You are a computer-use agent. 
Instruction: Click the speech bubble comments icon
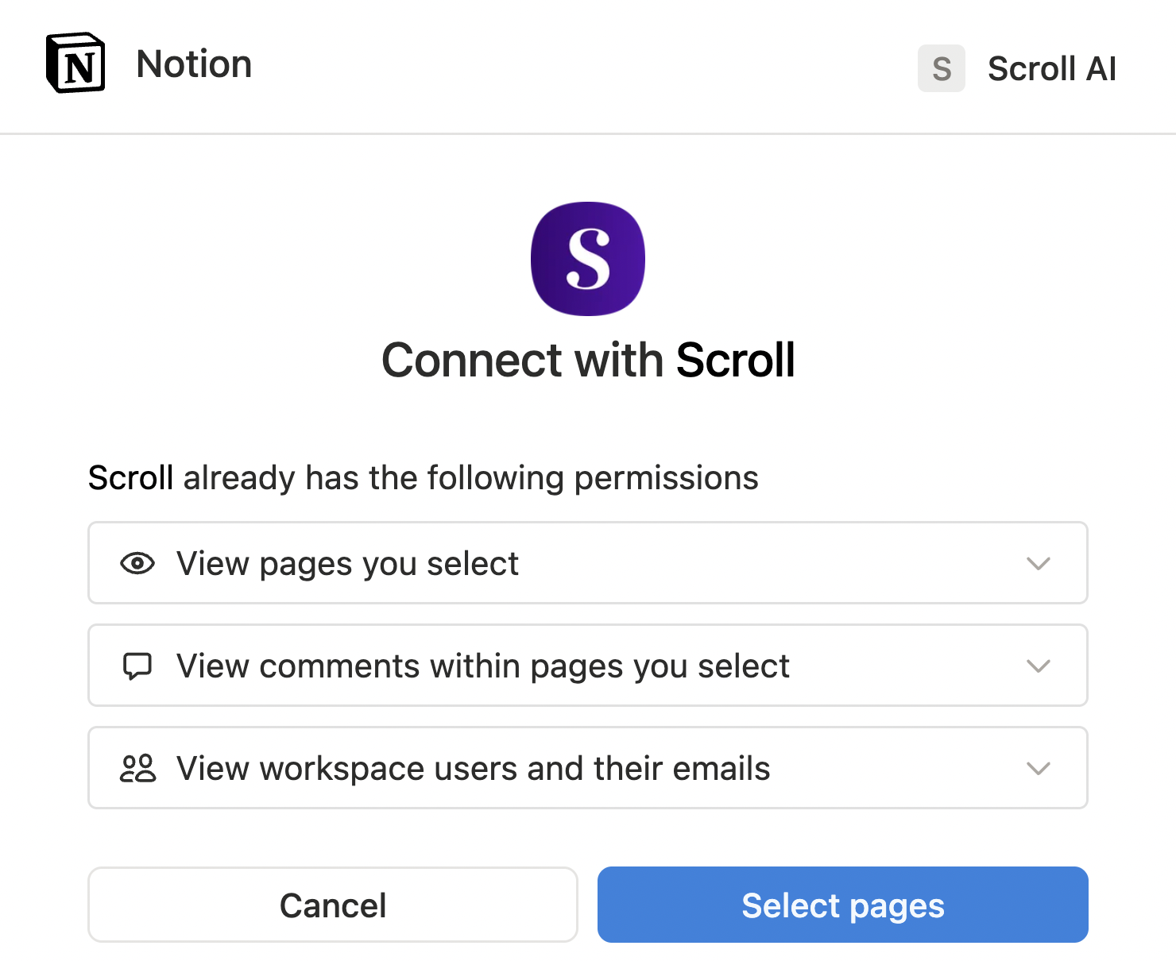pos(137,666)
